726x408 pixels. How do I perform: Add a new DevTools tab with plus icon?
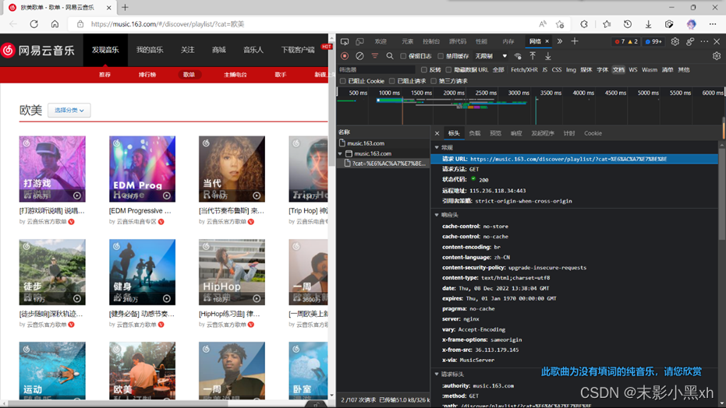575,41
